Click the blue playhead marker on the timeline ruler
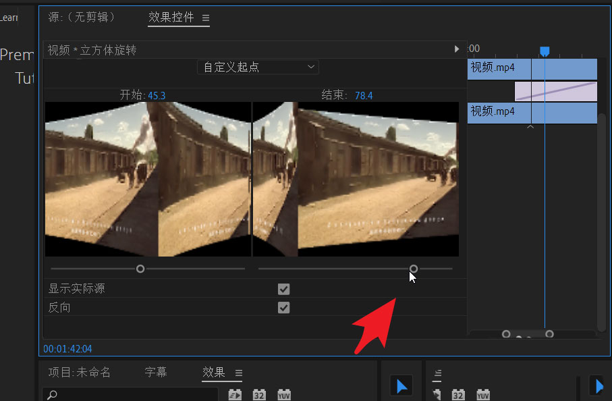 coord(544,51)
